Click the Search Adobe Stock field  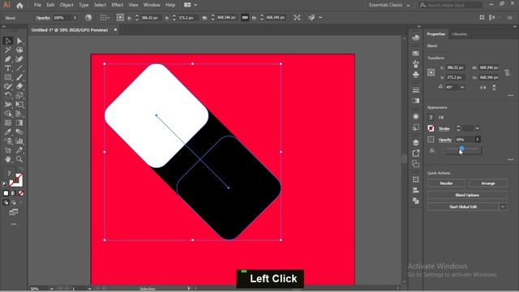tap(451, 5)
